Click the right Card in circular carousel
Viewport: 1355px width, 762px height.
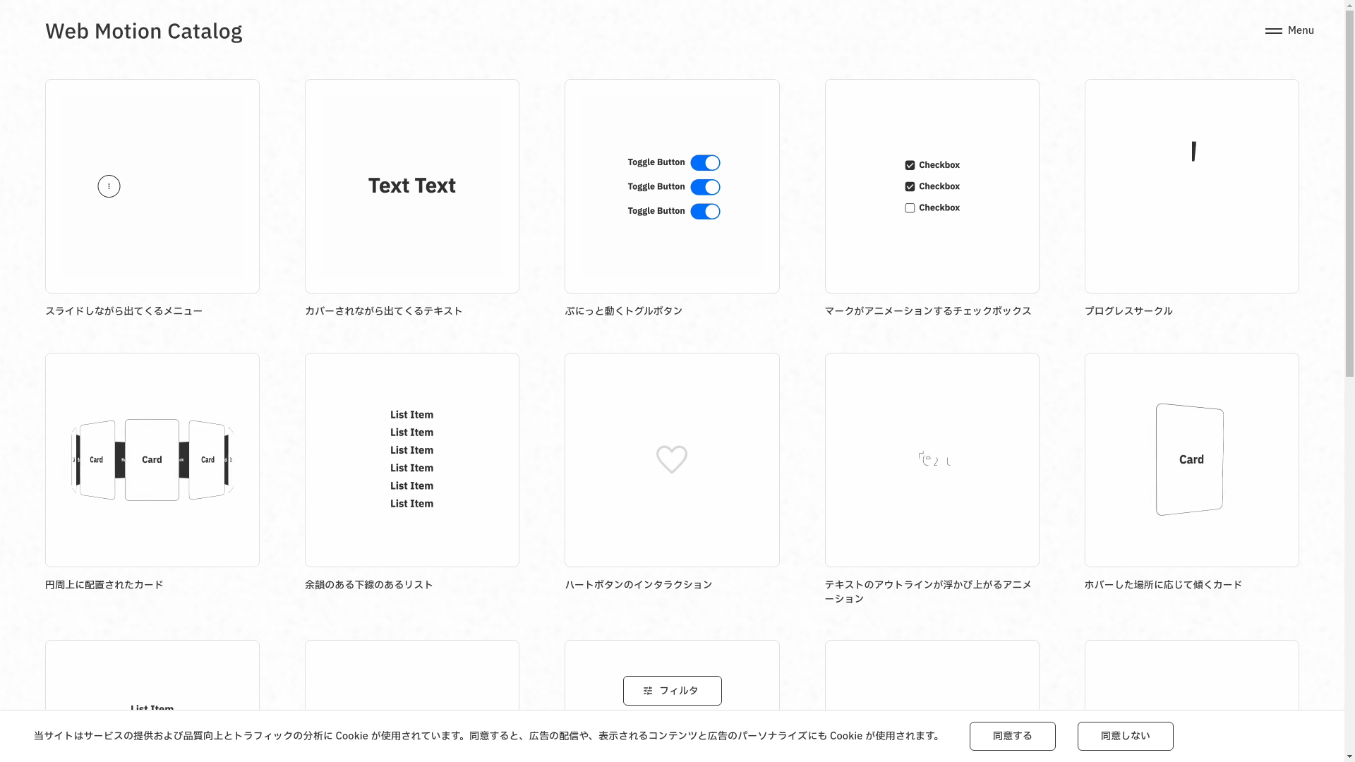click(207, 460)
